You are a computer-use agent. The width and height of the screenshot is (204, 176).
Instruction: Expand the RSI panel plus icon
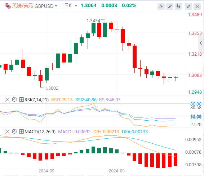pos(21,99)
